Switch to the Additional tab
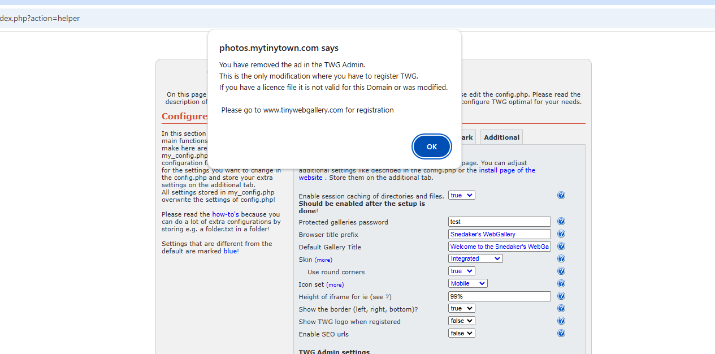 click(501, 137)
